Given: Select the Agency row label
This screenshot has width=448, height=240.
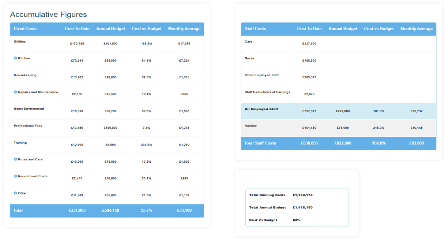Looking at the screenshot, I should [251, 126].
